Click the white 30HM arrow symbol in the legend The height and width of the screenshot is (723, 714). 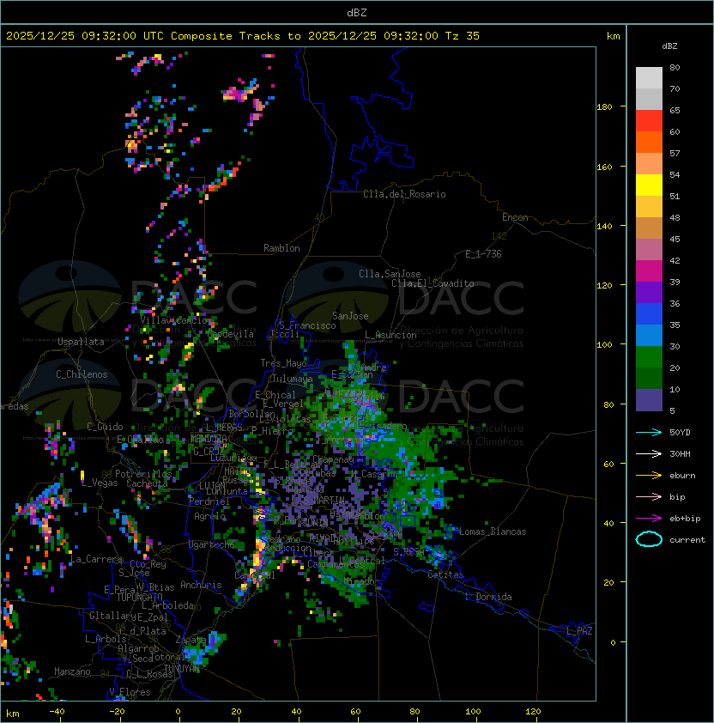tap(649, 453)
